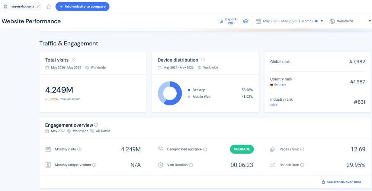Click the voyeur-house.tv domain name chip

23,6
